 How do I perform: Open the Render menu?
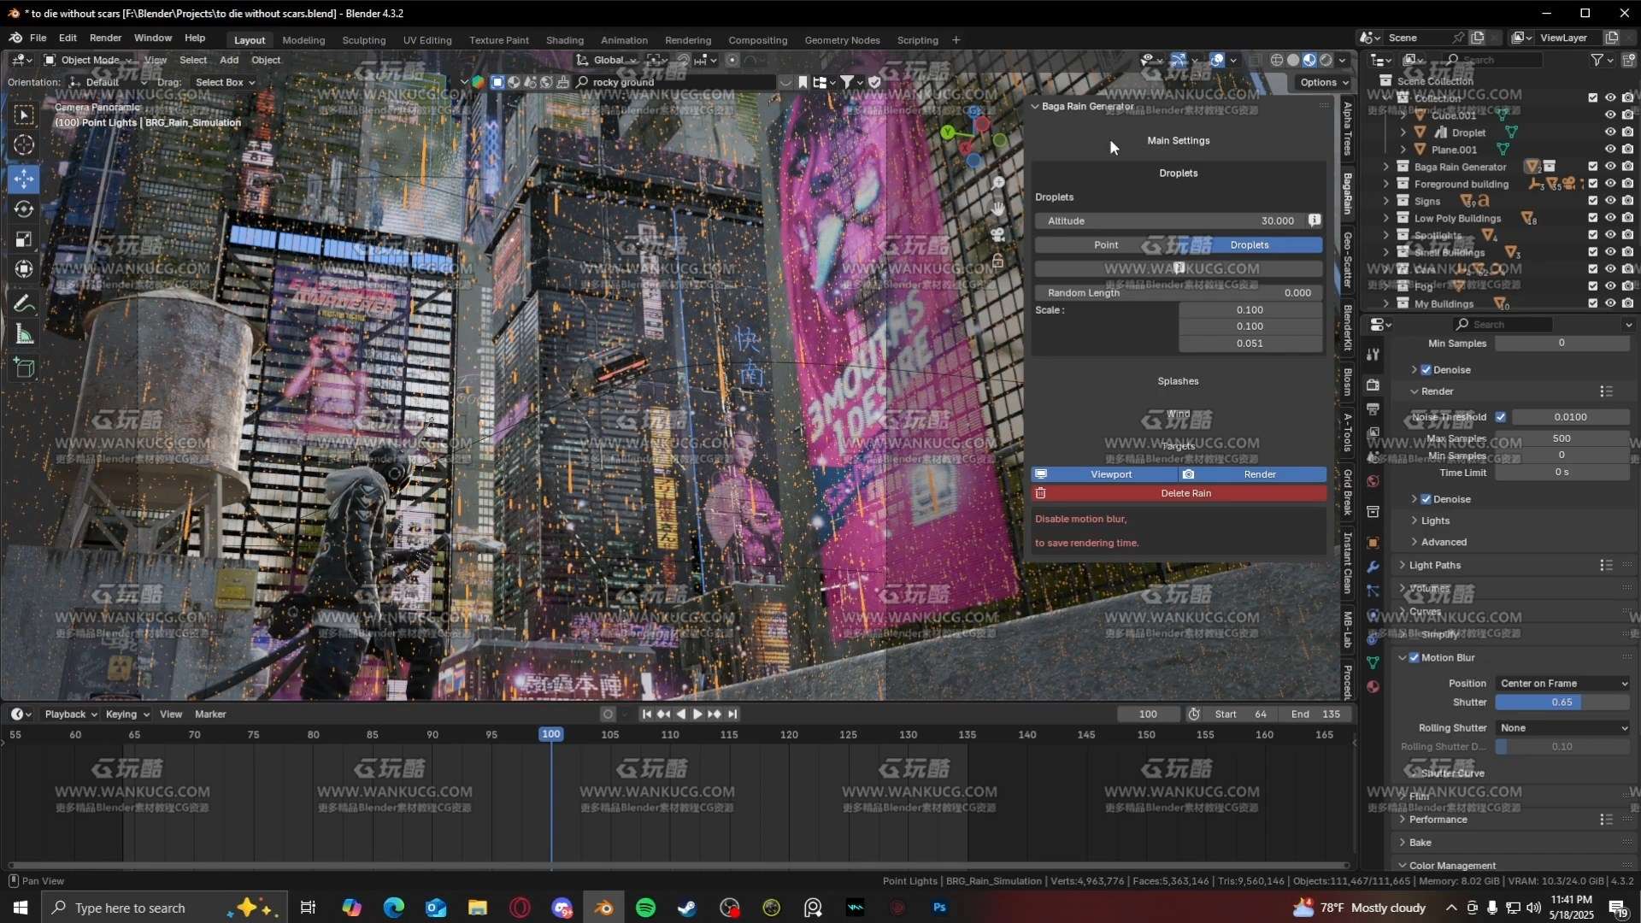[x=105, y=38]
